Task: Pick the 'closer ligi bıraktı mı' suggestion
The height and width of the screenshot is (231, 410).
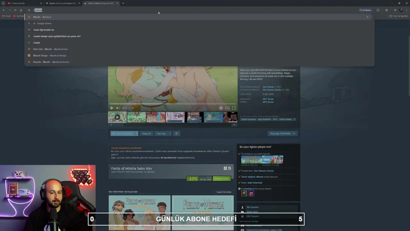Action: click(x=199, y=30)
